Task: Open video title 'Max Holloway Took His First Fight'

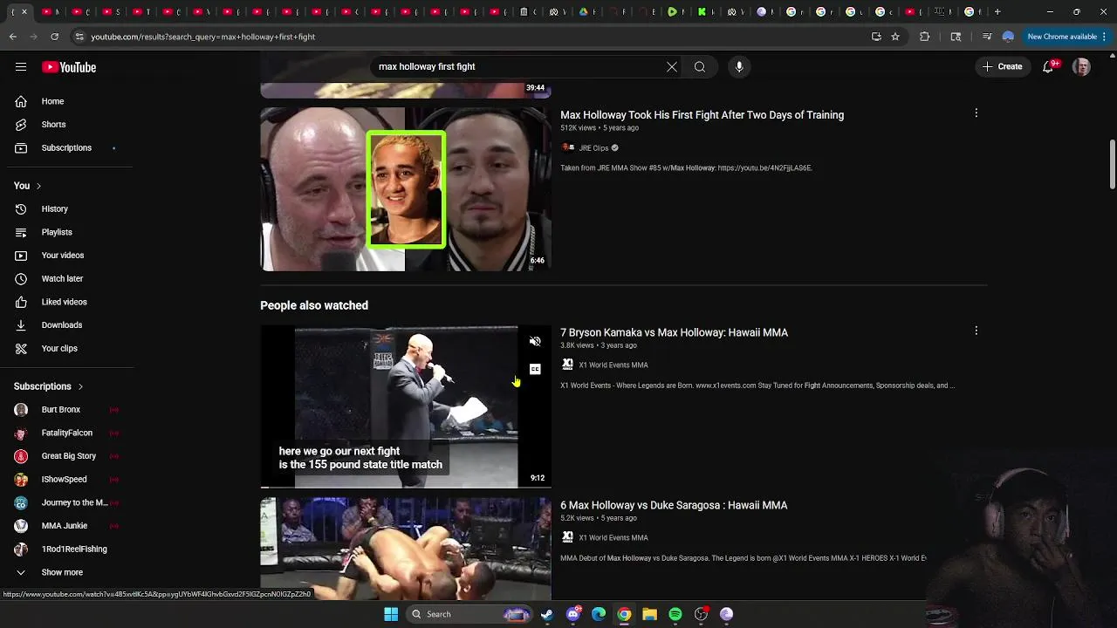Action: coord(702,115)
